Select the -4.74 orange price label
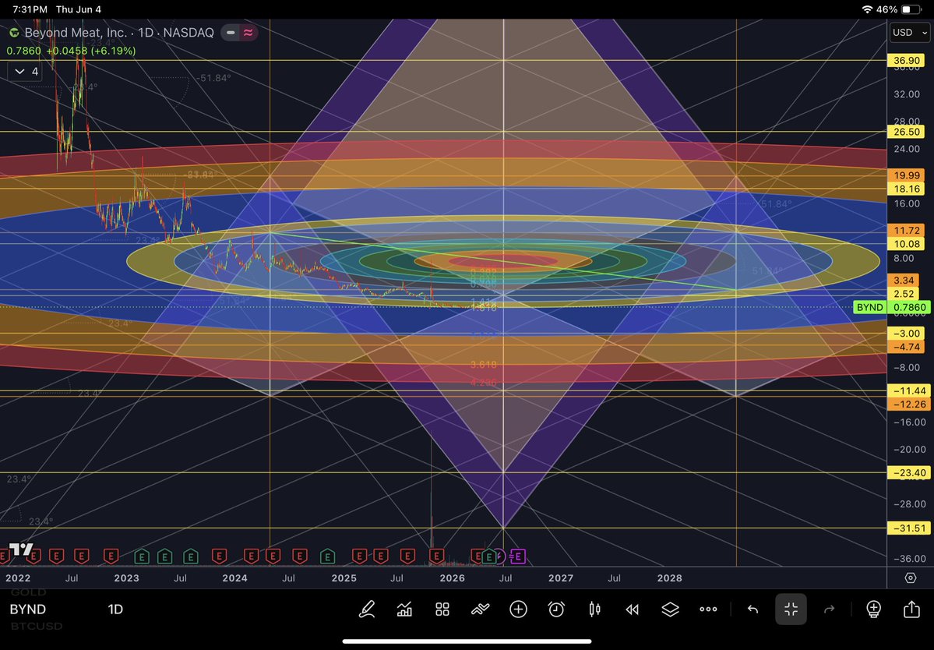This screenshot has height=650, width=934. coord(908,347)
